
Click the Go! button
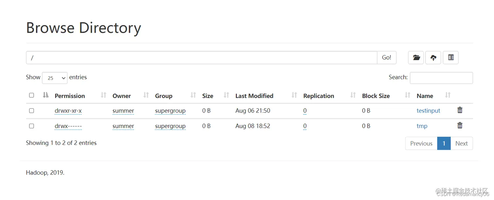coord(387,57)
